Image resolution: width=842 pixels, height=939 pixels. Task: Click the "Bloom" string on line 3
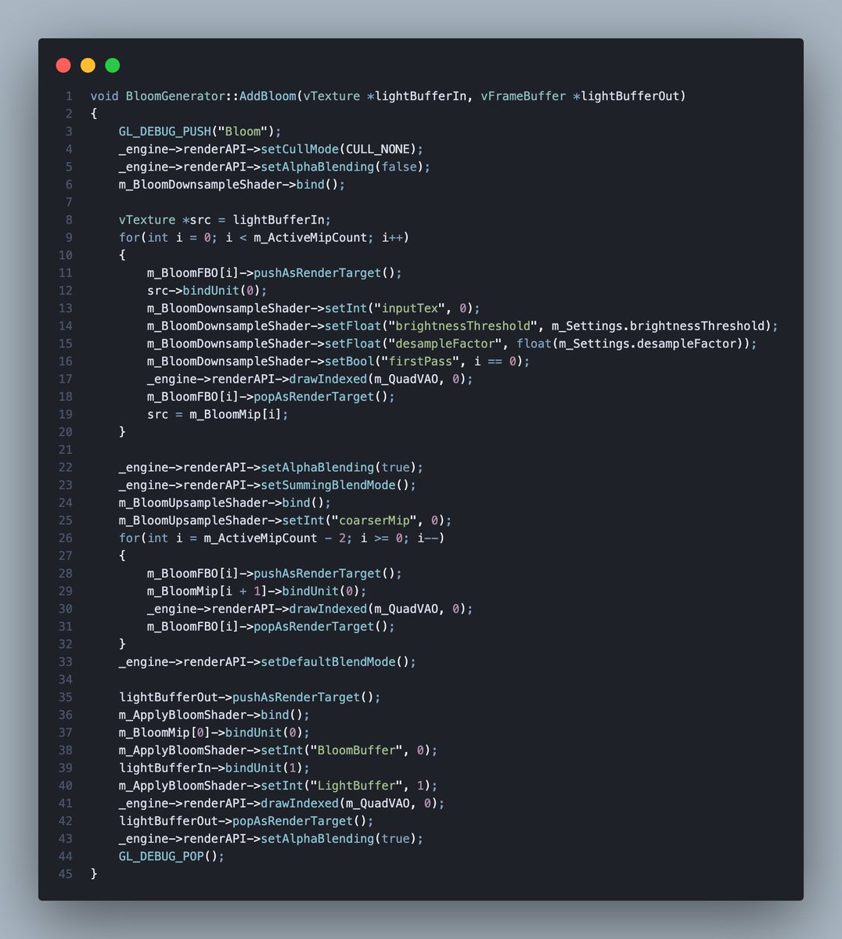coord(243,131)
